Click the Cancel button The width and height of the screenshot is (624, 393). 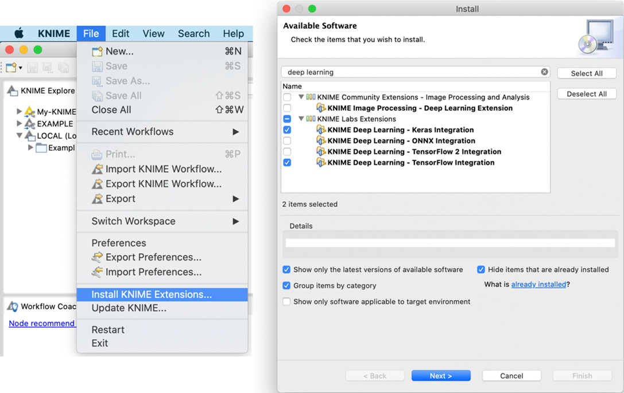pyautogui.click(x=511, y=376)
